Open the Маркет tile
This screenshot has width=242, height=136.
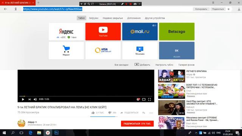(67, 51)
